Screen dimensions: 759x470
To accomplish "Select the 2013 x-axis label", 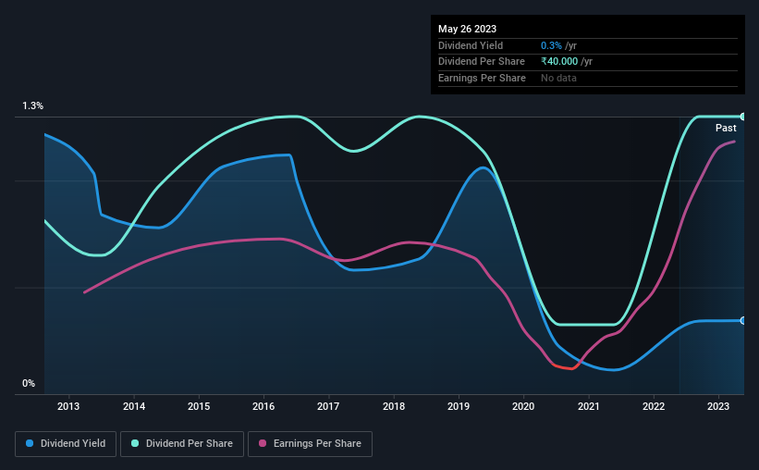I will click(x=68, y=406).
